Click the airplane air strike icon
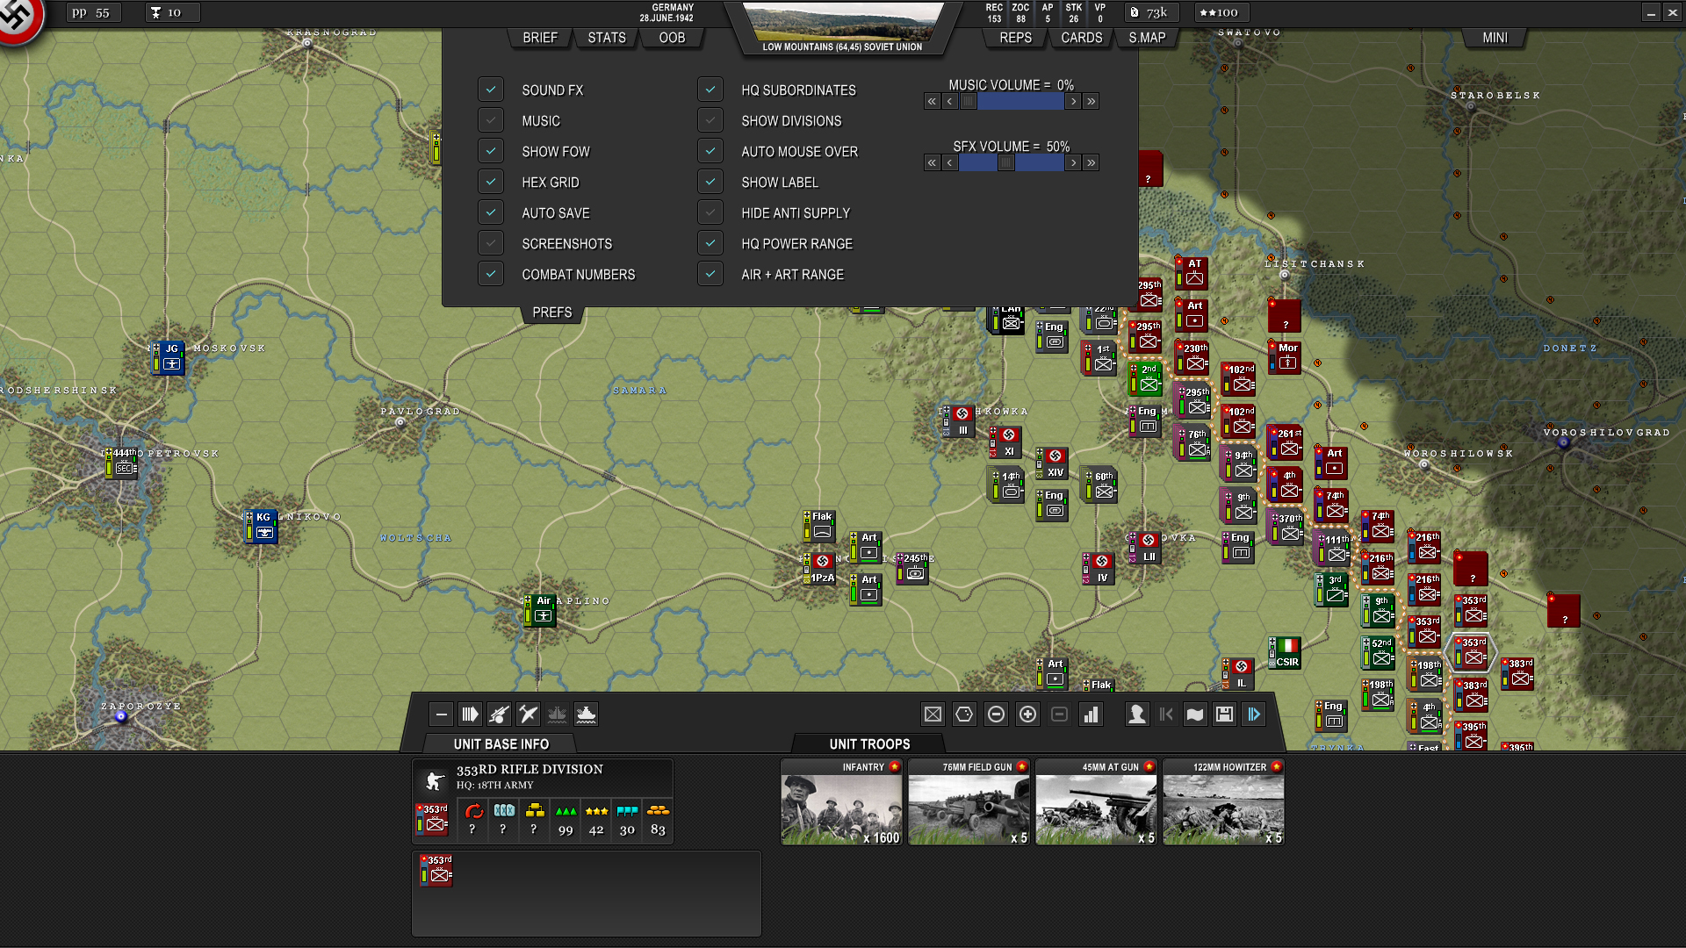Viewport: 1686px width, 948px height. point(528,715)
